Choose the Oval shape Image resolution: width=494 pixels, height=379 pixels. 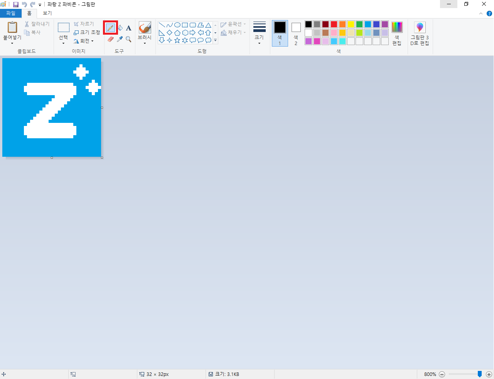tap(177, 25)
